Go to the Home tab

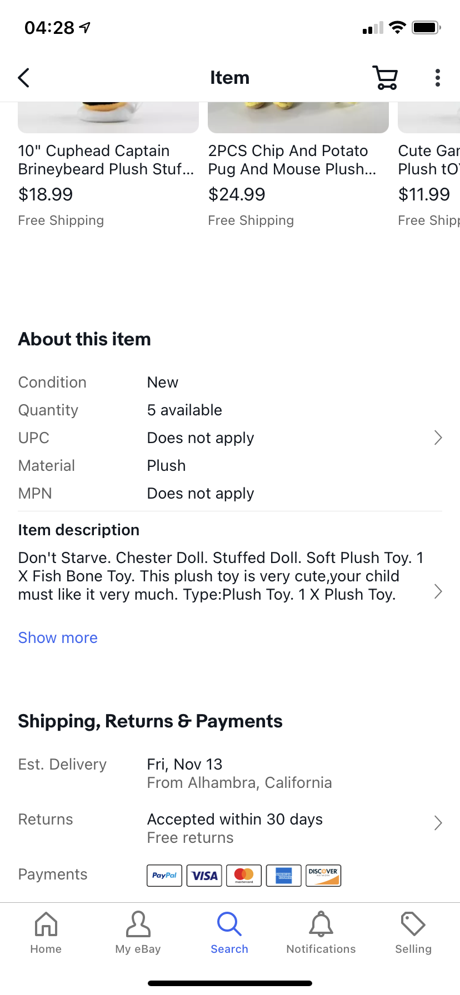(46, 933)
